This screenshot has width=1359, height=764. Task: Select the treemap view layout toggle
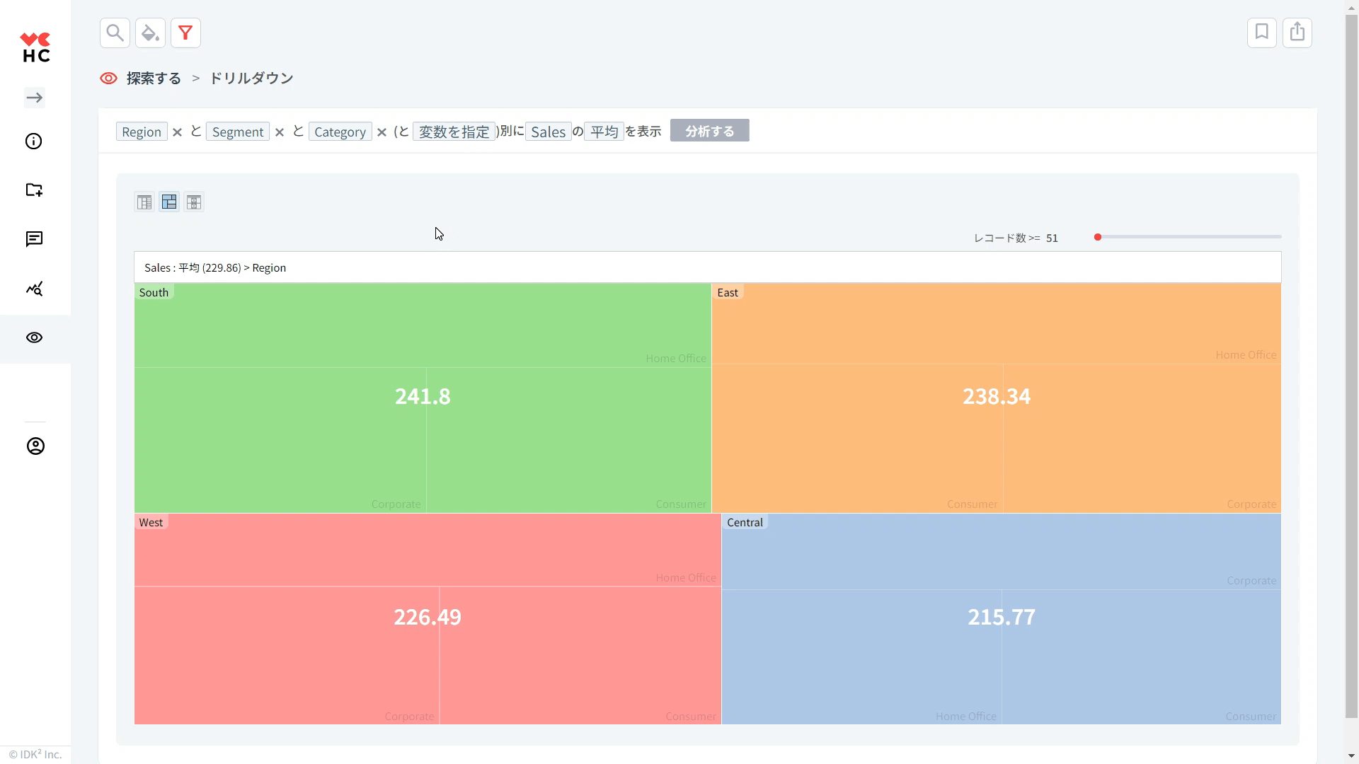pyautogui.click(x=169, y=202)
